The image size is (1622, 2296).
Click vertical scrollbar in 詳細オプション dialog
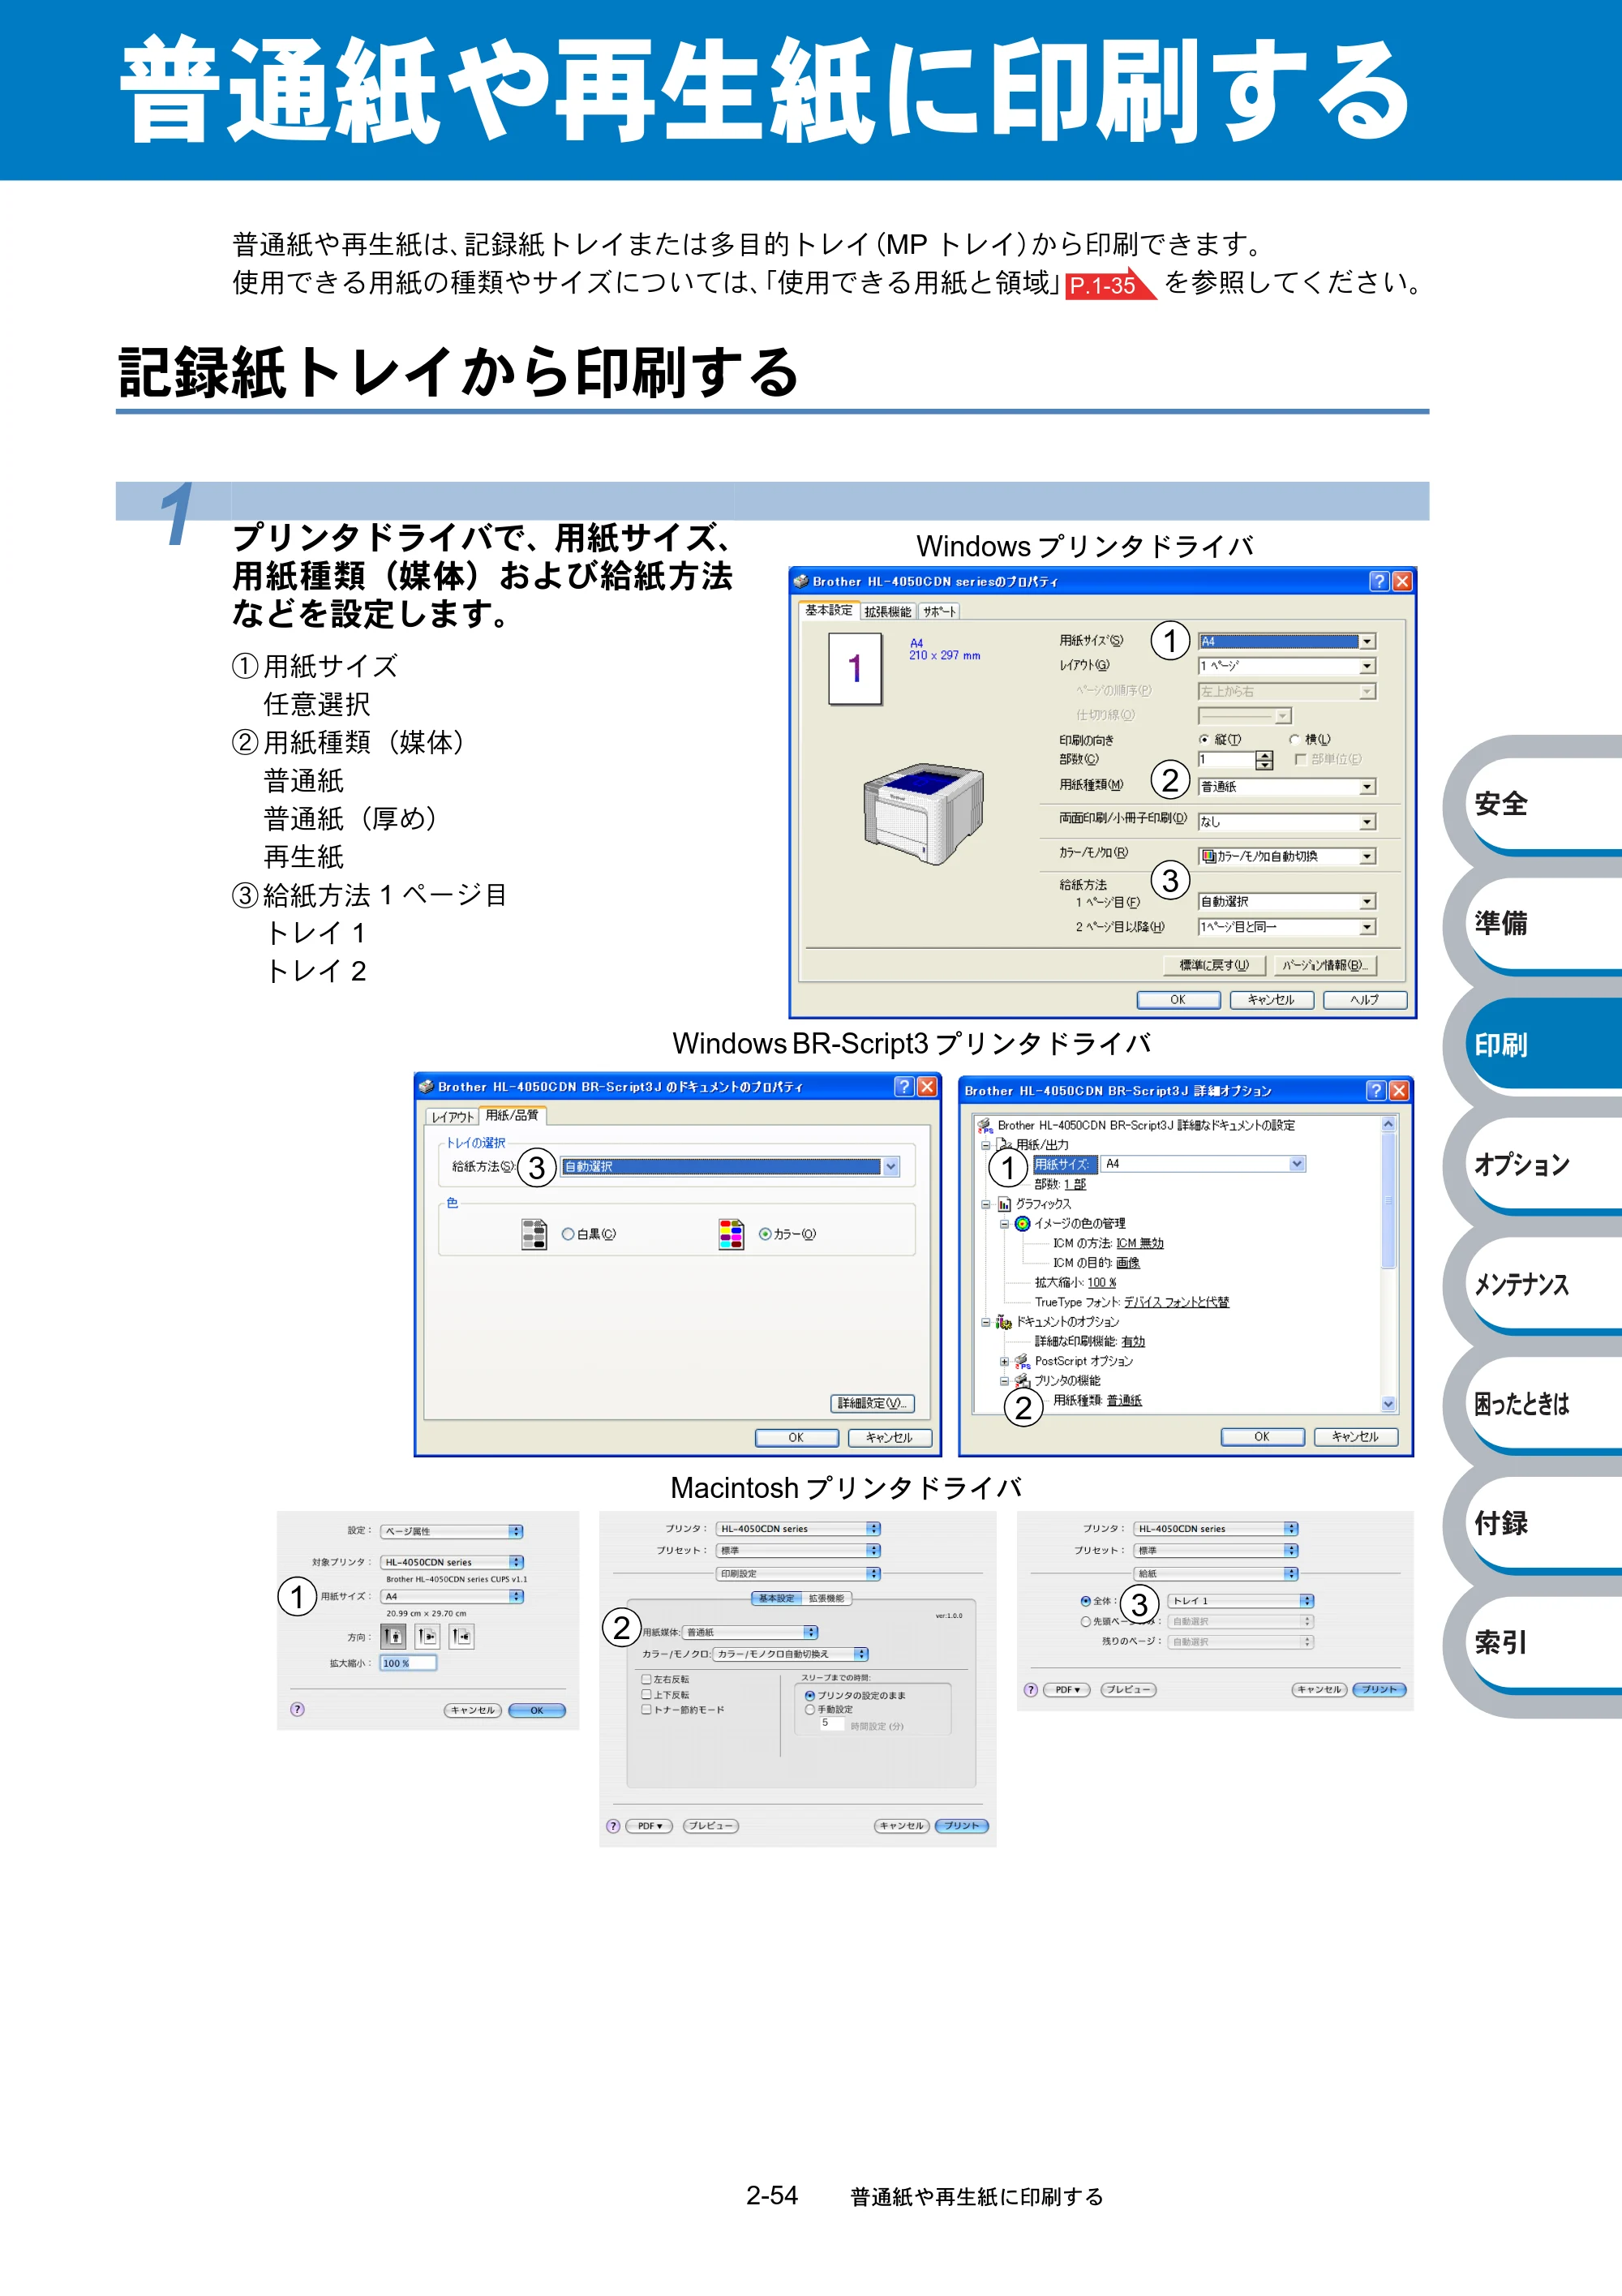(x=1388, y=1264)
